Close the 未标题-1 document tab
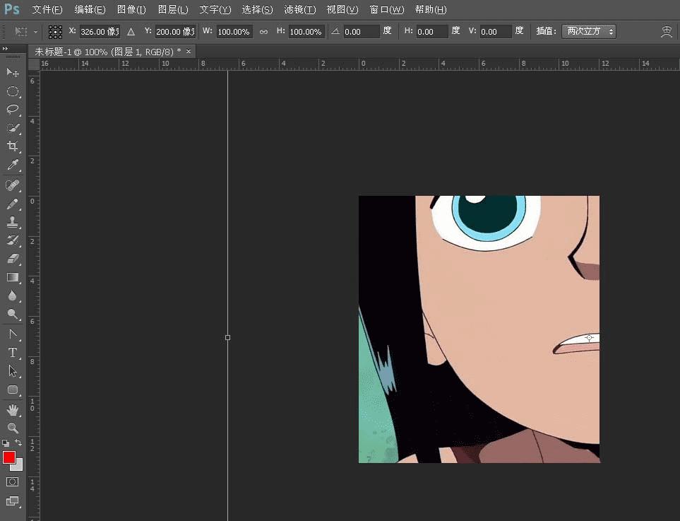Image resolution: width=680 pixels, height=521 pixels. click(189, 52)
